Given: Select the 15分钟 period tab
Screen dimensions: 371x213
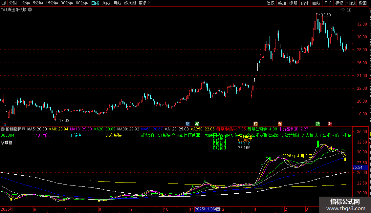Looking at the screenshot, I should tap(52, 3).
